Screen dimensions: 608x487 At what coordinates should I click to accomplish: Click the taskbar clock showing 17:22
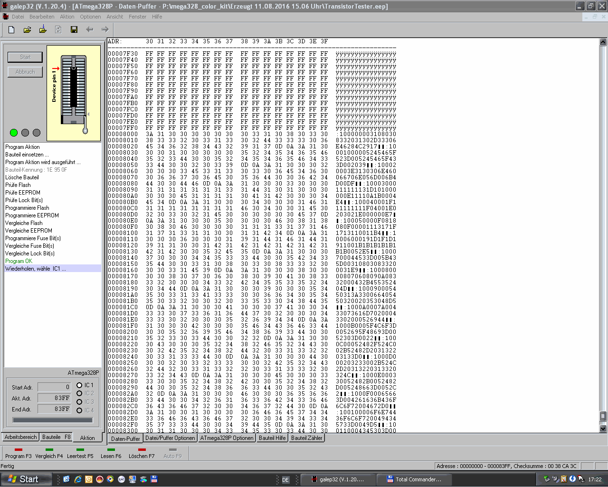pos(595,479)
